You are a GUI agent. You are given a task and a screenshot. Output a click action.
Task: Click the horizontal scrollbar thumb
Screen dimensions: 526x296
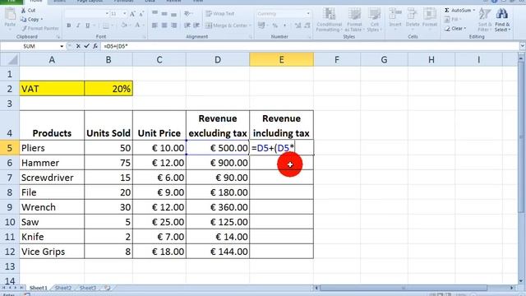tap(404, 288)
